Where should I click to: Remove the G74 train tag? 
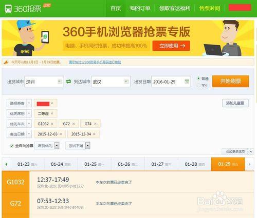point(95,124)
